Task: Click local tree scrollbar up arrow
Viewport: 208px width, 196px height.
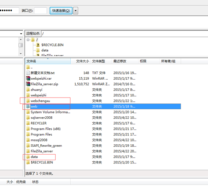Action: point(21,40)
